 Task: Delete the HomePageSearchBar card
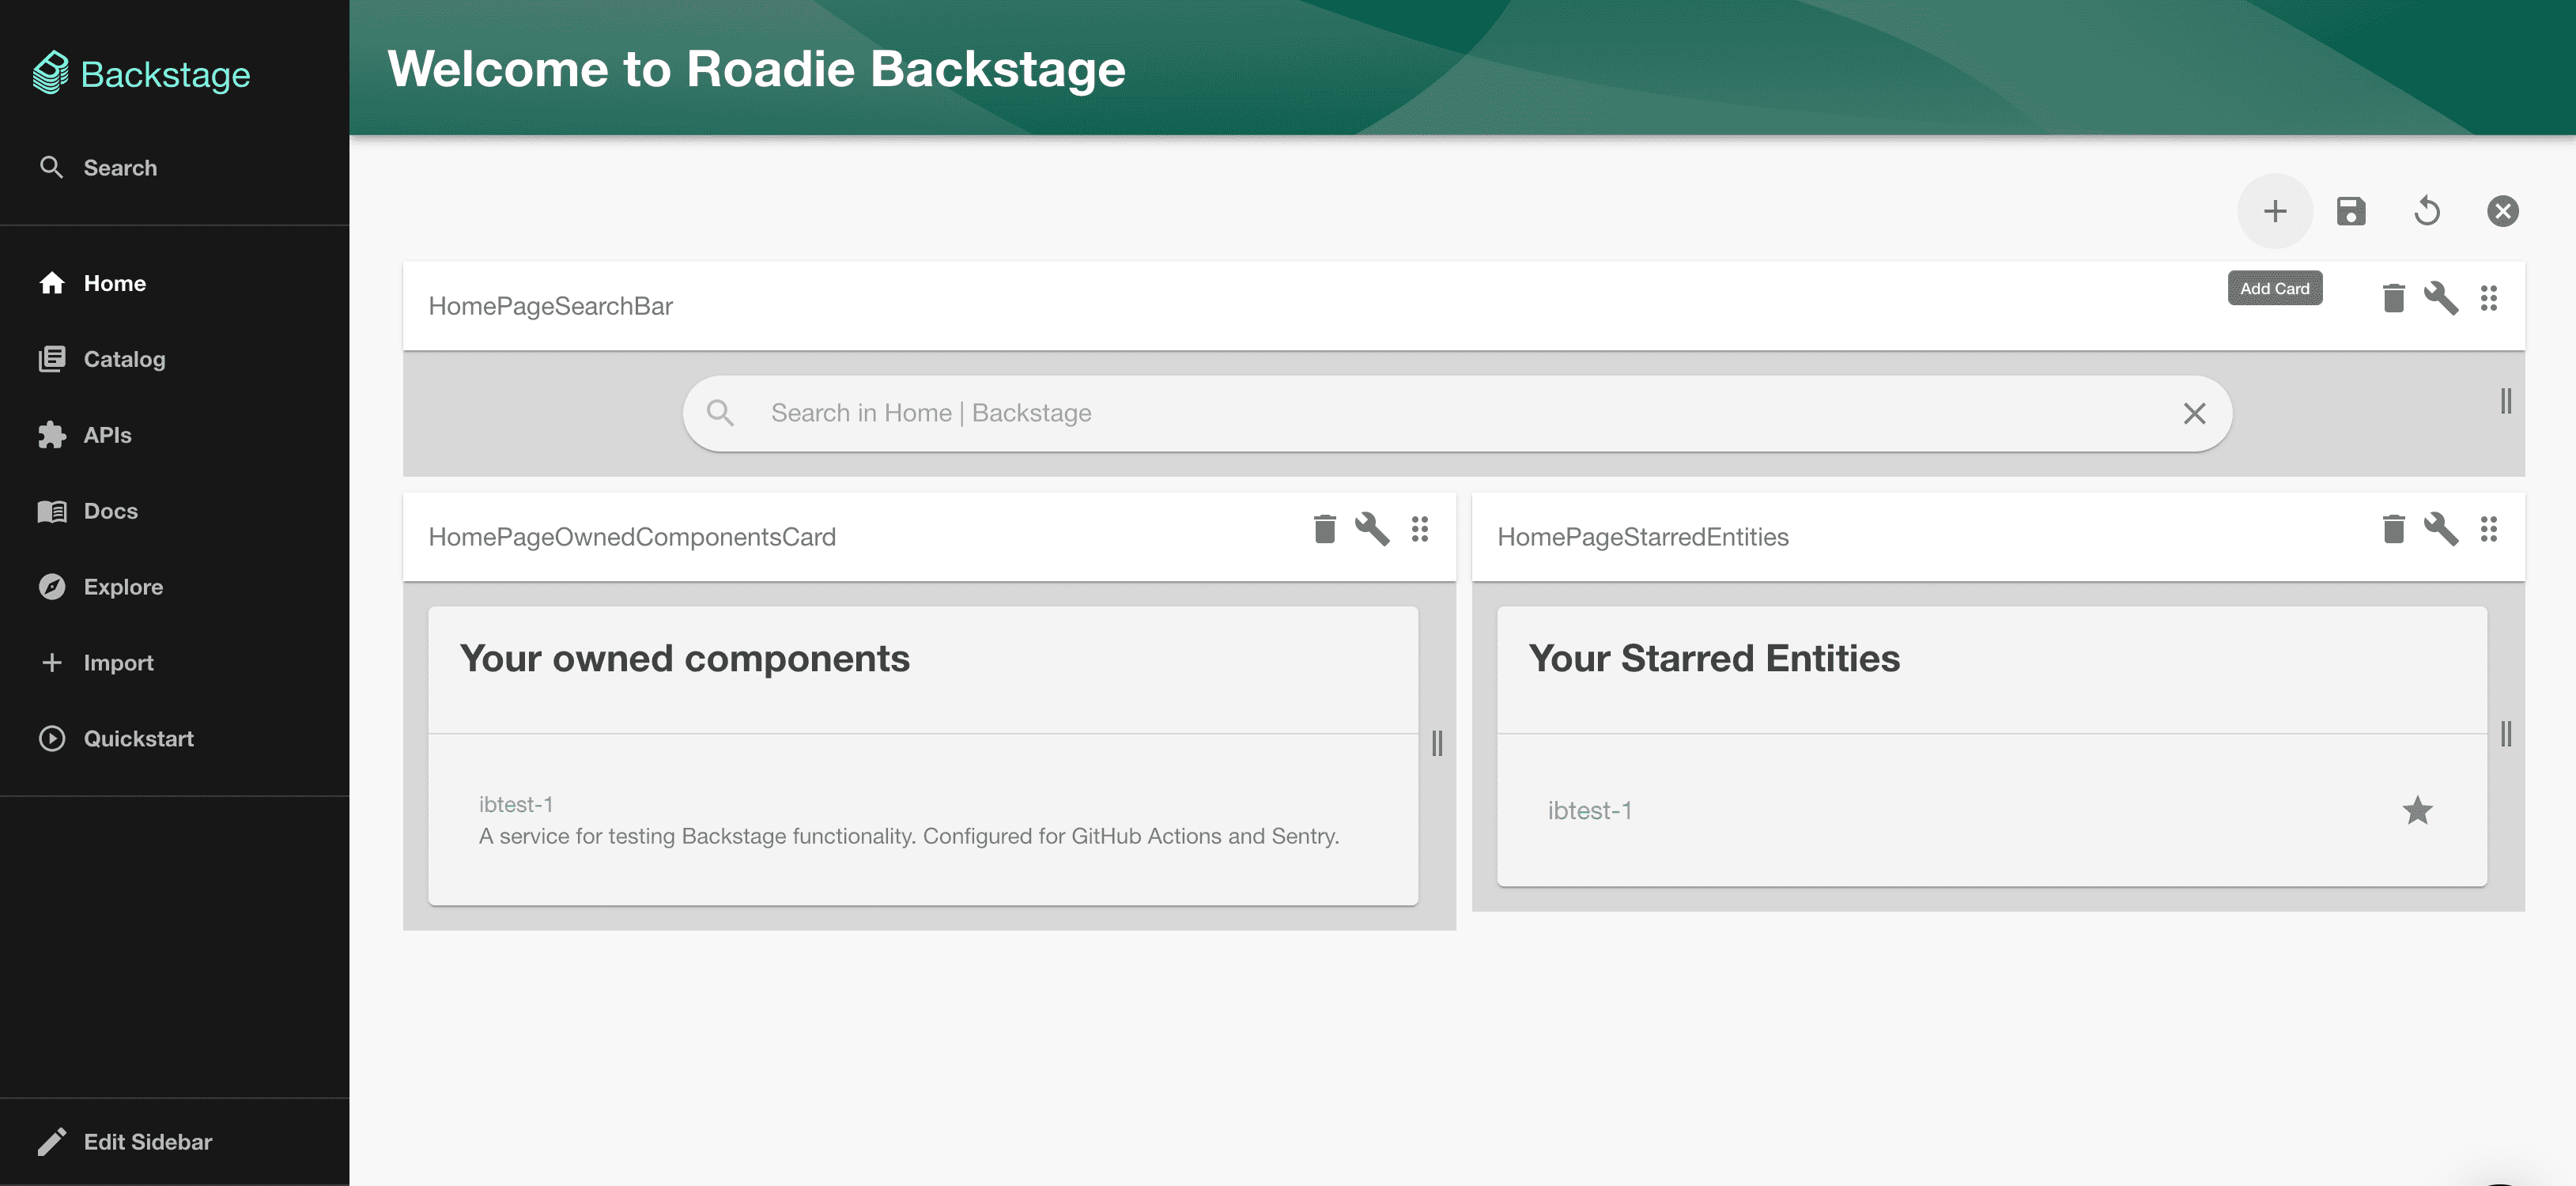pyautogui.click(x=2393, y=298)
